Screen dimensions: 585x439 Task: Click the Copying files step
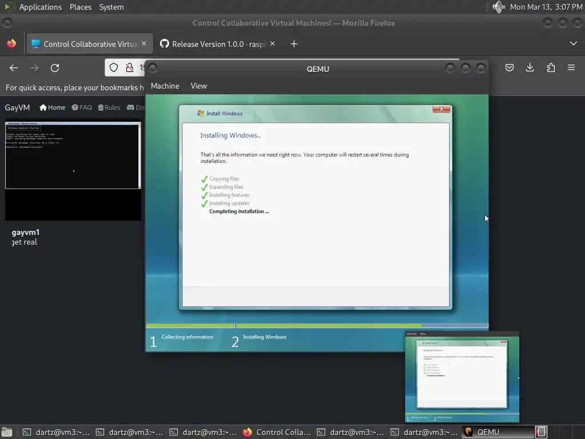pyautogui.click(x=224, y=179)
